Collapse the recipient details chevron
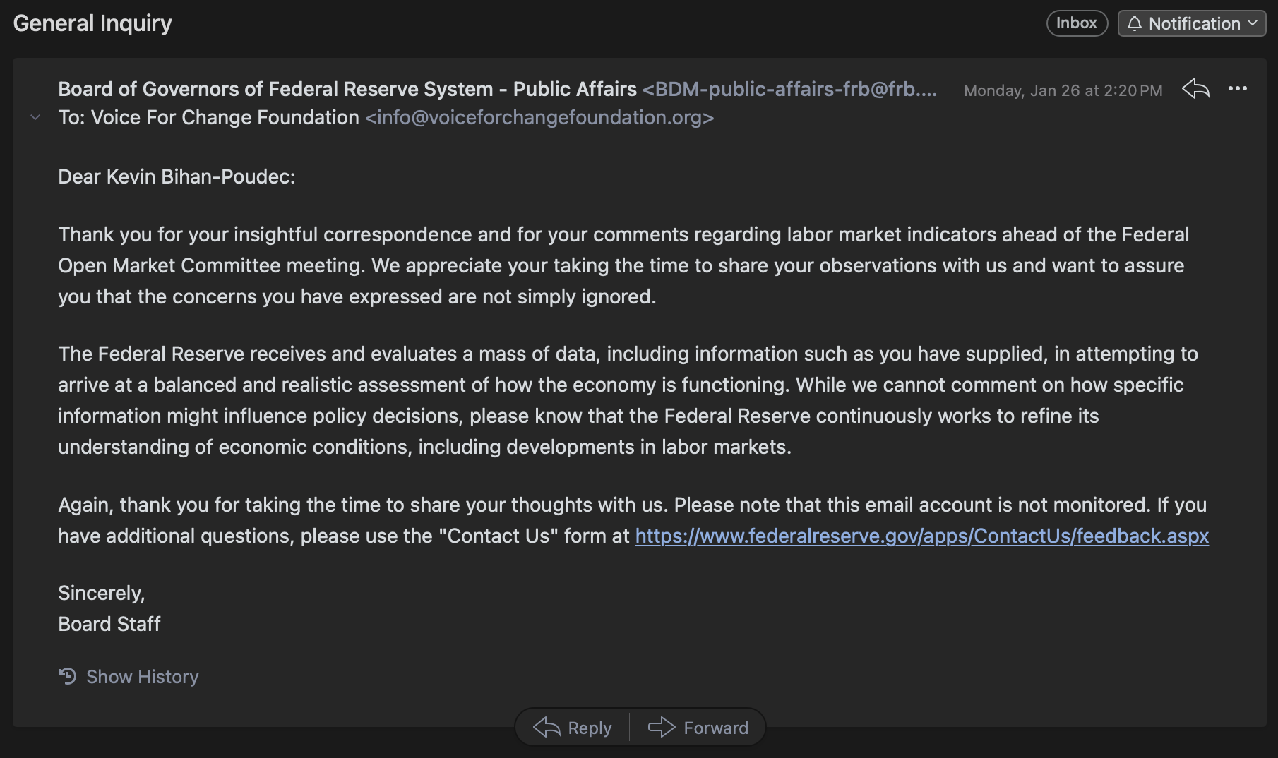The width and height of the screenshot is (1278, 758). click(35, 117)
